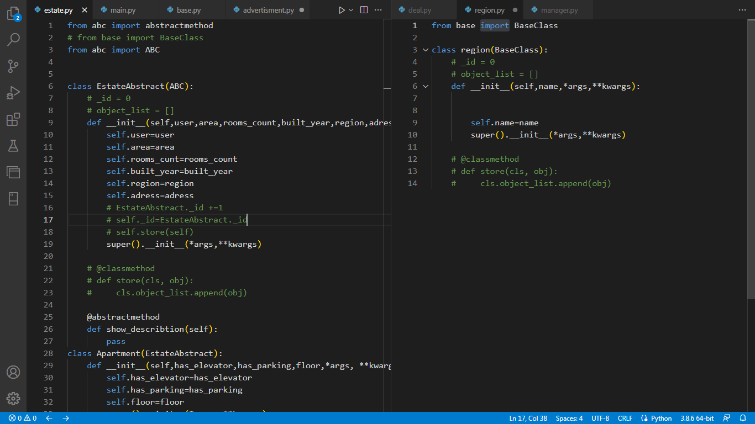This screenshot has height=424, width=755.
Task: Open the Search view
Action: pyautogui.click(x=13, y=40)
